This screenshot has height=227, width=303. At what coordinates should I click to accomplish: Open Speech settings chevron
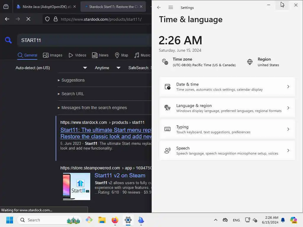point(288,150)
